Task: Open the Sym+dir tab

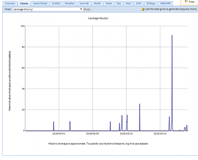Action: click(x=84, y=3)
